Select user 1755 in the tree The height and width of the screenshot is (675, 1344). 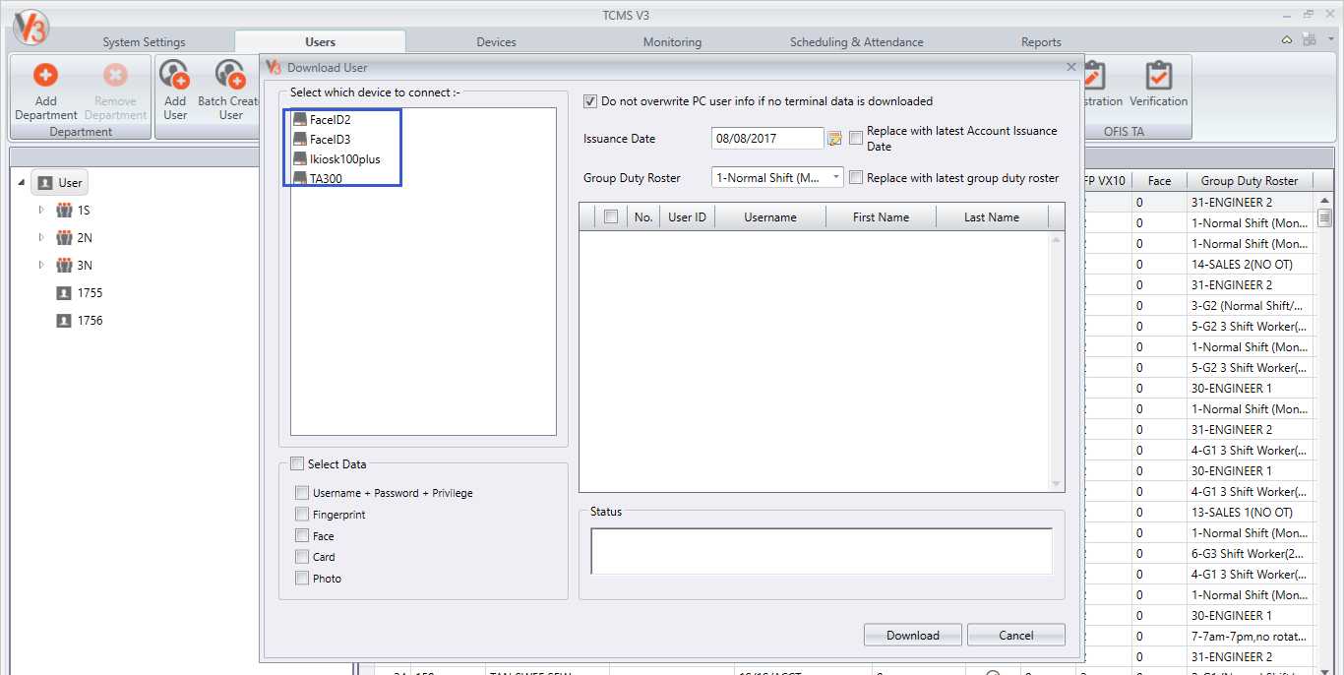click(80, 293)
